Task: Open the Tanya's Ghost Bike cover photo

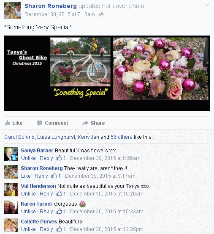Action: coord(107,73)
